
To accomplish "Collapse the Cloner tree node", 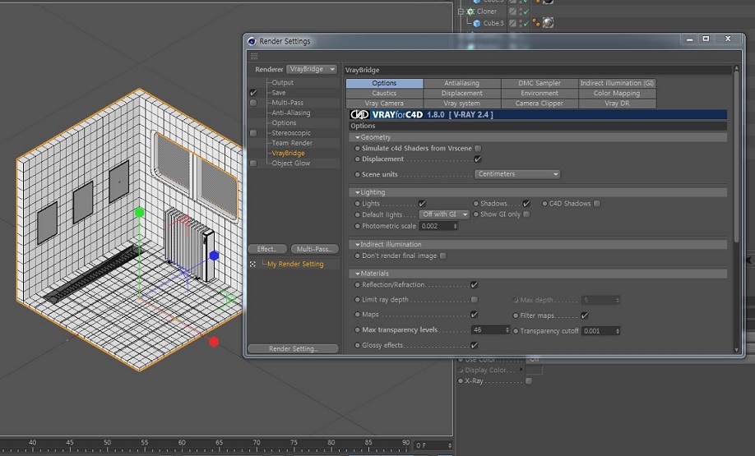I will (x=461, y=11).
